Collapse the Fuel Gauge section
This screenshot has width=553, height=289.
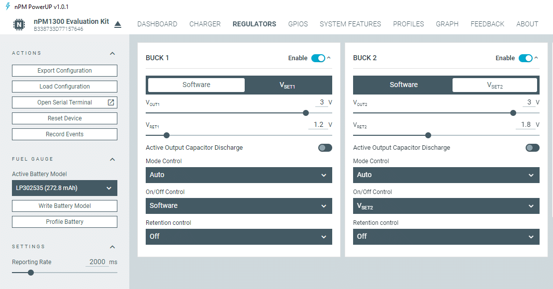112,159
